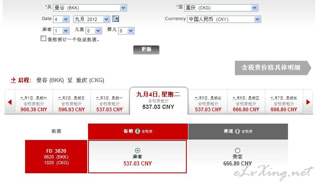Open the day of month dropdown

(61, 19)
